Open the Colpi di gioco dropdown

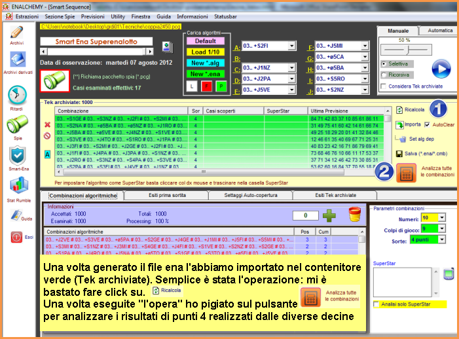442,228
